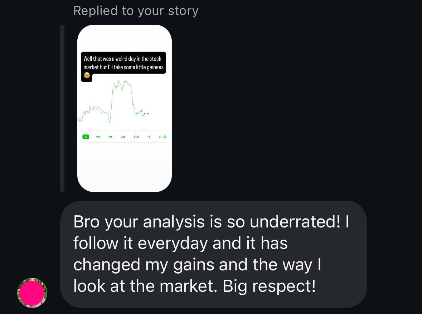Click the story caption text box
This screenshot has width=422, height=314.
(x=123, y=63)
